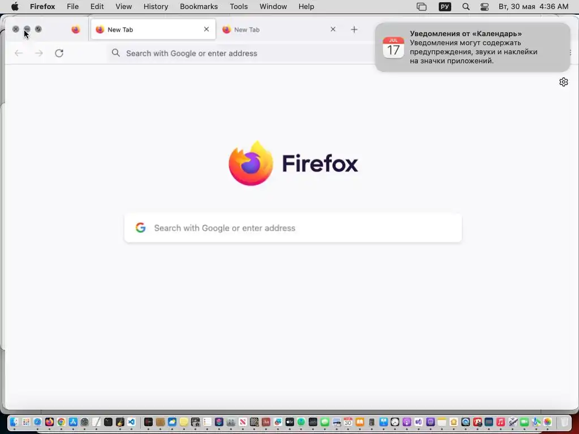Open Control Center in menu bar
This screenshot has width=579, height=434.
pyautogui.click(x=485, y=7)
